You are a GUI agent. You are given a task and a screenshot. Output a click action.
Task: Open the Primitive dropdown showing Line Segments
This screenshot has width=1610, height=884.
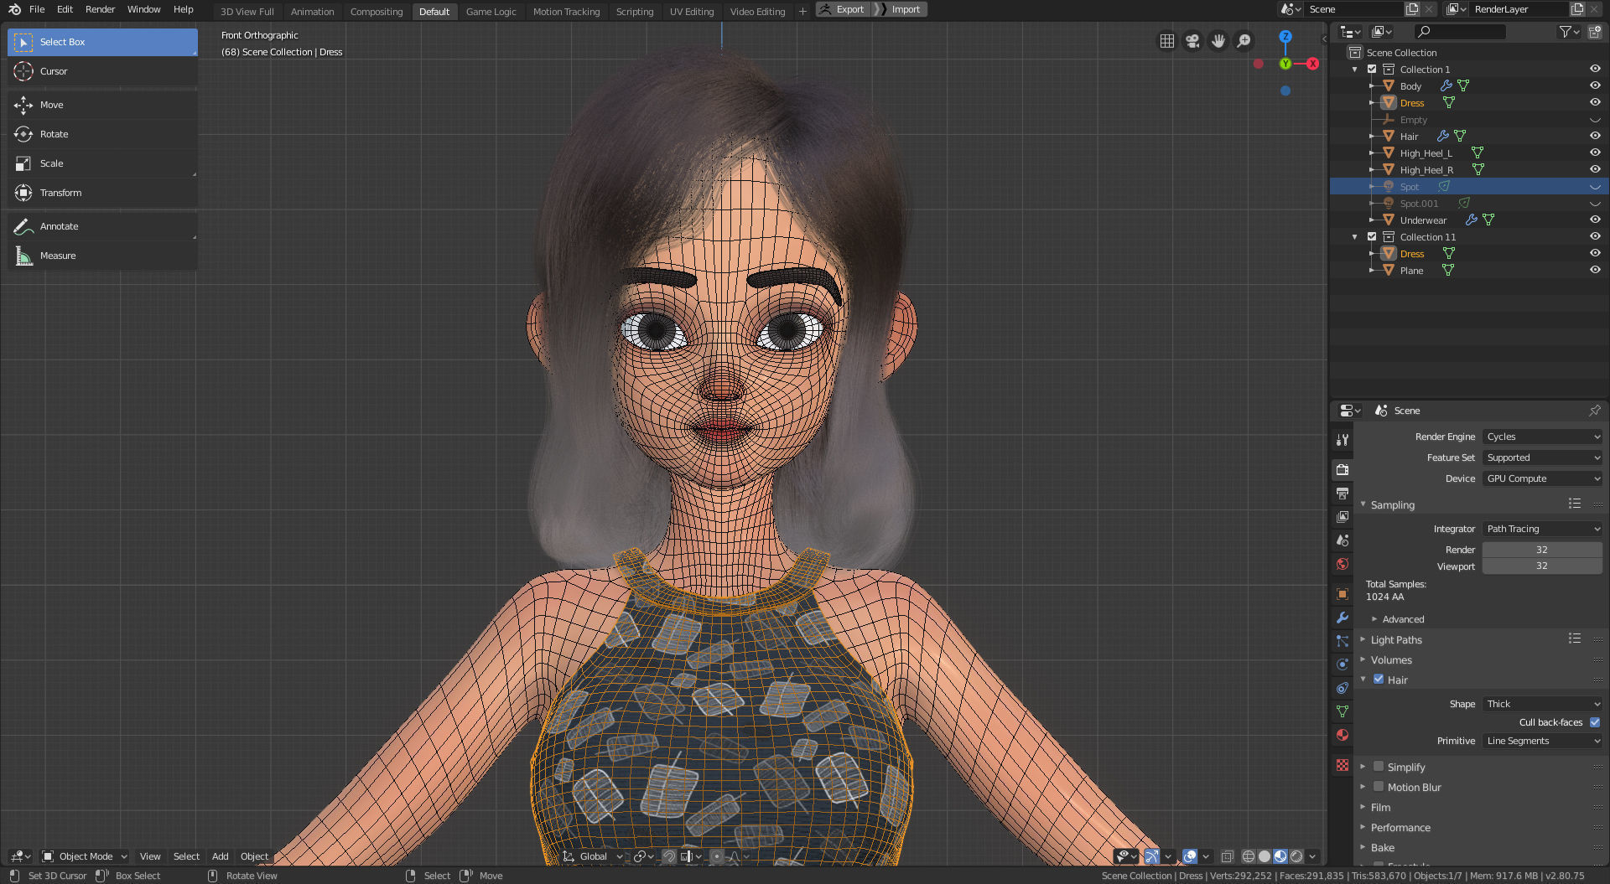[x=1542, y=741]
